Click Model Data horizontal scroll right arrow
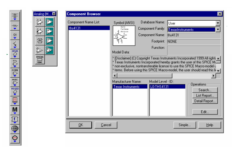 coord(213,76)
